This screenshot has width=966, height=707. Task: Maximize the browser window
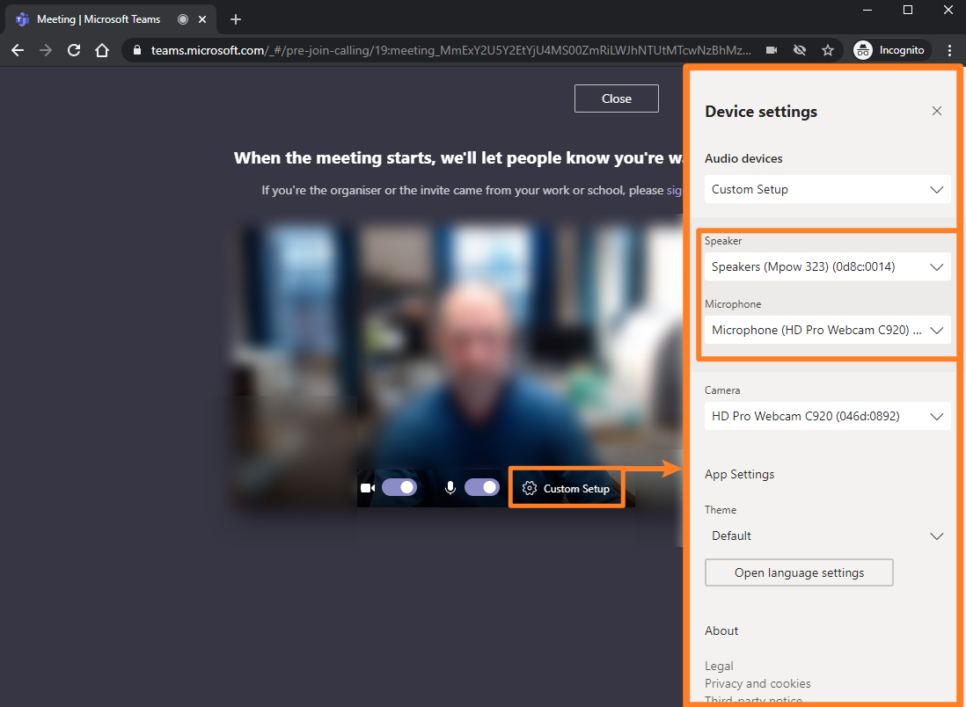(x=907, y=10)
